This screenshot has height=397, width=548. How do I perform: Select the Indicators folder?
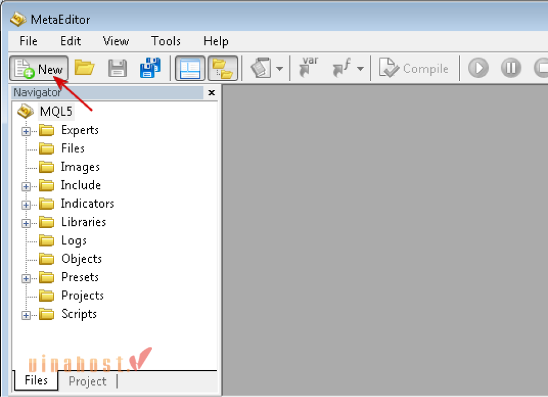87,203
